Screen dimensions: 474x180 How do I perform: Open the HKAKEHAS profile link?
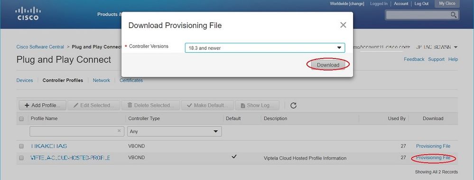pyautogui.click(x=49, y=146)
